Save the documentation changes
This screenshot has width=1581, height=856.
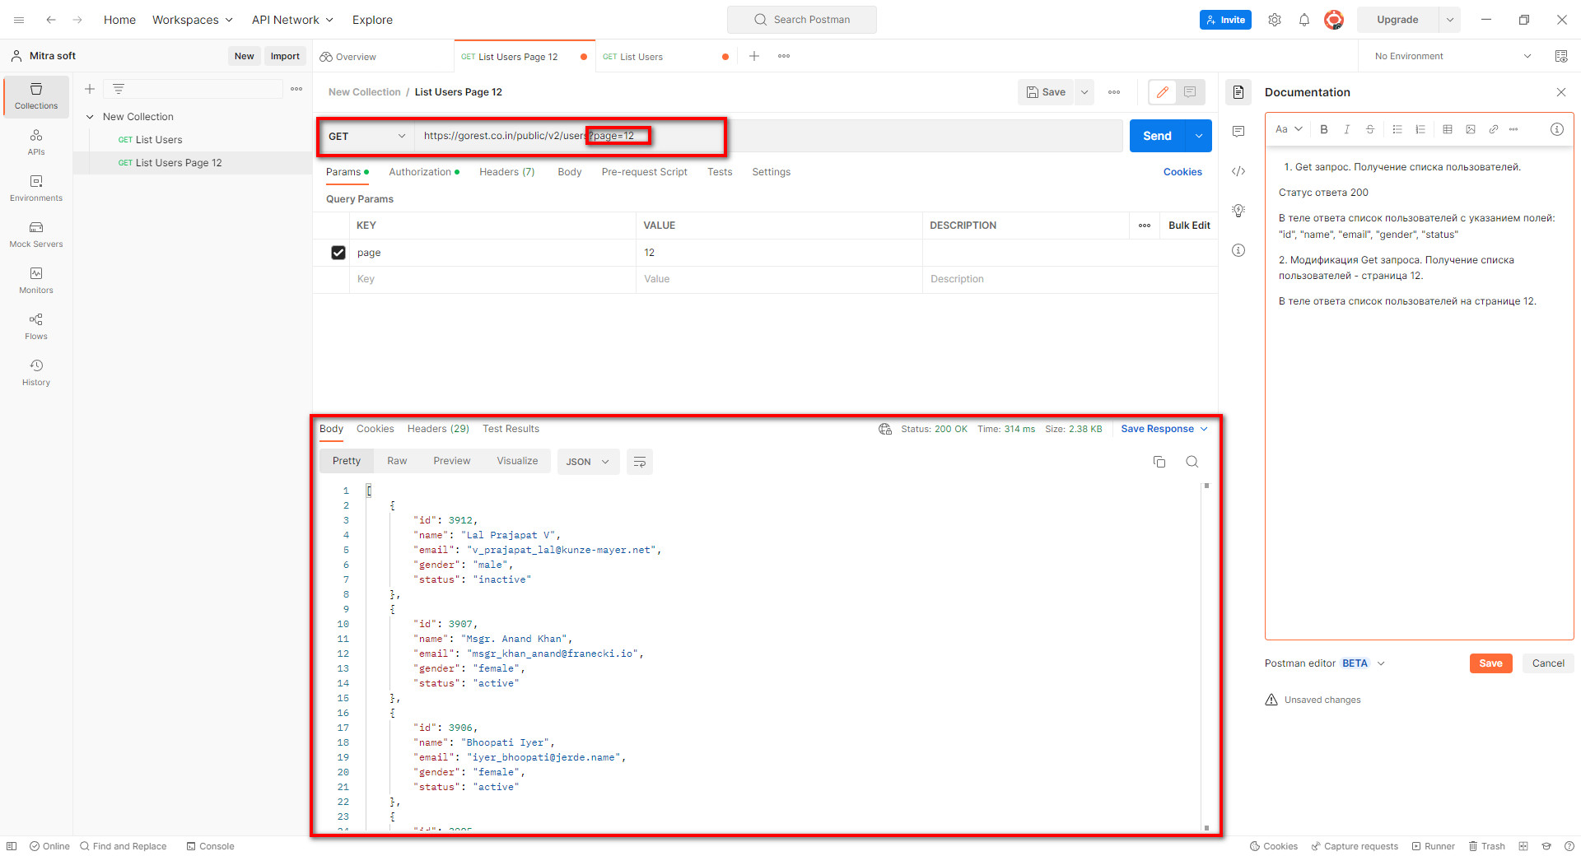[1490, 663]
